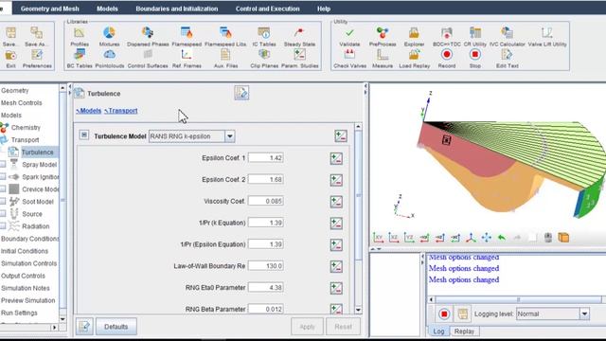Open the CR Utility
Screen dimensions: 606x341
pos(474,37)
